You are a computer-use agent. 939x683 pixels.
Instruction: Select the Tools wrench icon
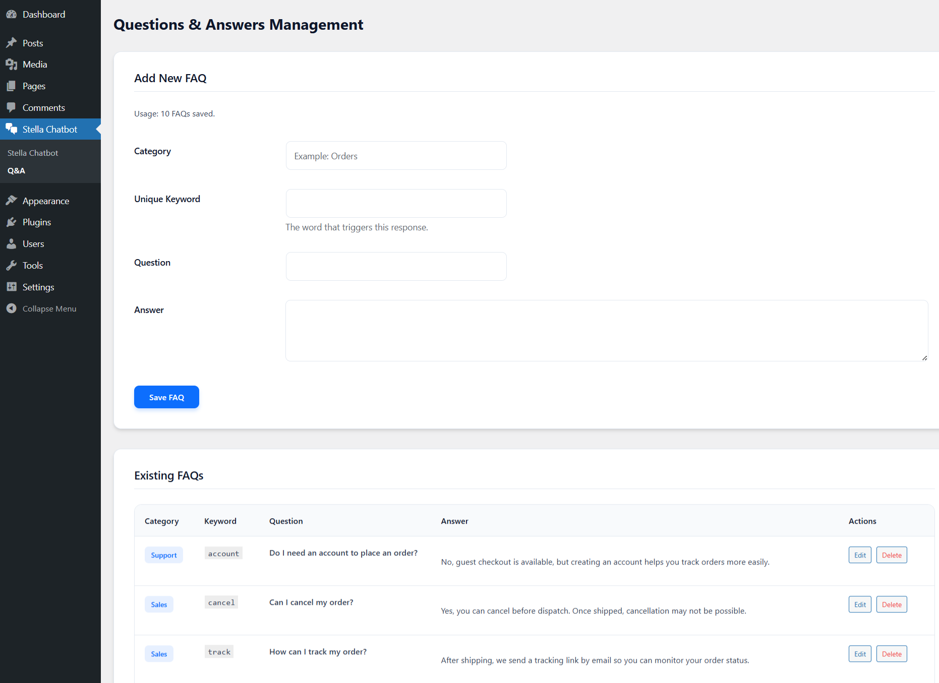12,265
